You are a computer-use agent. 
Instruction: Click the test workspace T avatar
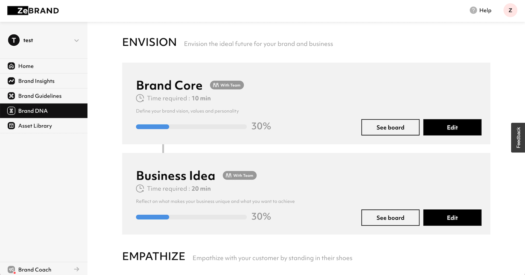pyautogui.click(x=14, y=40)
